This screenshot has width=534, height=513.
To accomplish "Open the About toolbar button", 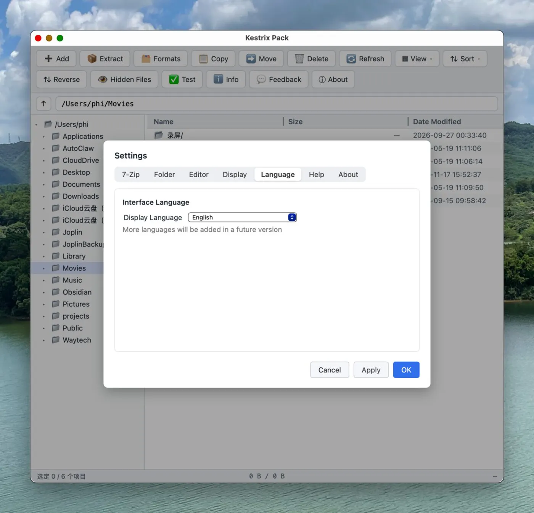I will pyautogui.click(x=333, y=79).
